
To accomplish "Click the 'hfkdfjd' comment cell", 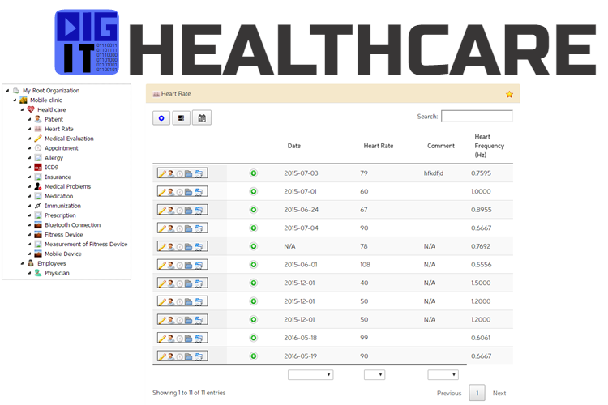I will point(434,173).
